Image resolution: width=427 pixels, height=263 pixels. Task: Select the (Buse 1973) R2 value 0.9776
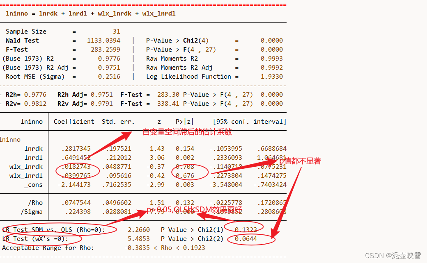coord(109,59)
